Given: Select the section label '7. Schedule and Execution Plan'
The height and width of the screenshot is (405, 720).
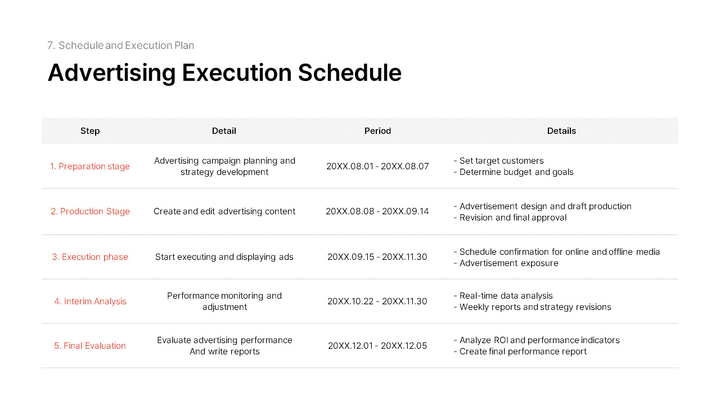Looking at the screenshot, I should click(x=120, y=46).
